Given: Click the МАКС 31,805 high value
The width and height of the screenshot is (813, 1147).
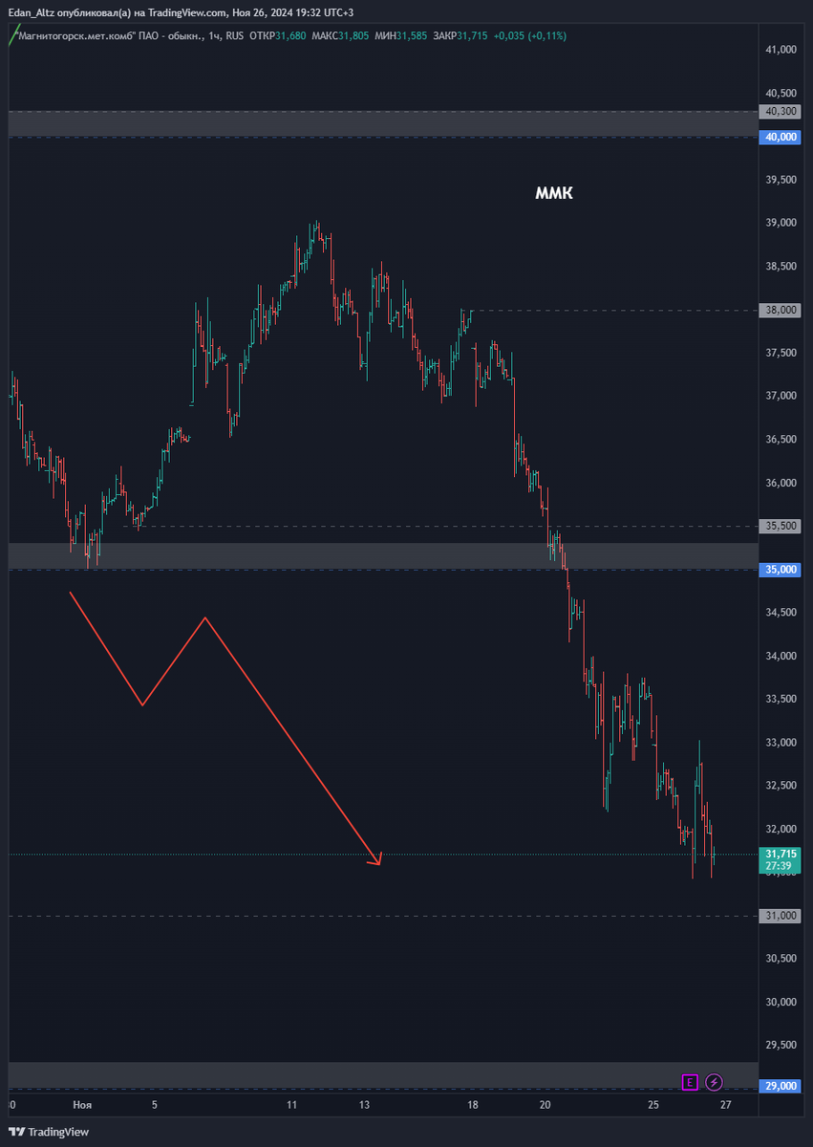Looking at the screenshot, I should coord(340,35).
